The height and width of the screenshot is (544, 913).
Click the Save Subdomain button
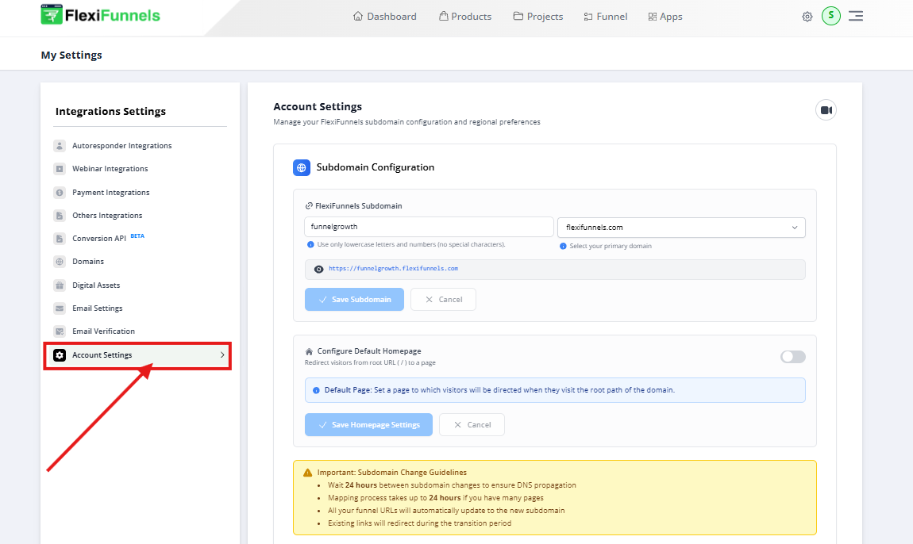point(354,300)
